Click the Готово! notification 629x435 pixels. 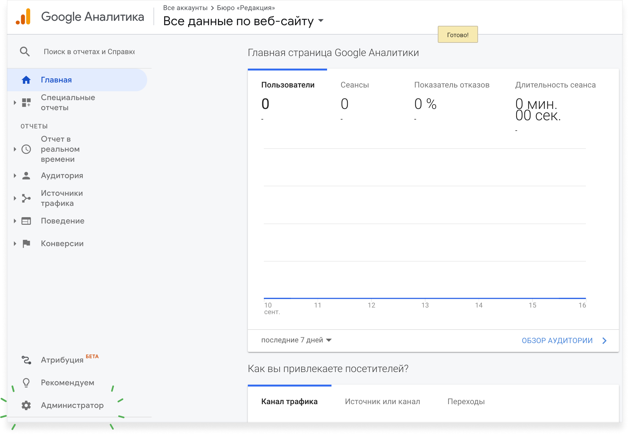click(458, 35)
